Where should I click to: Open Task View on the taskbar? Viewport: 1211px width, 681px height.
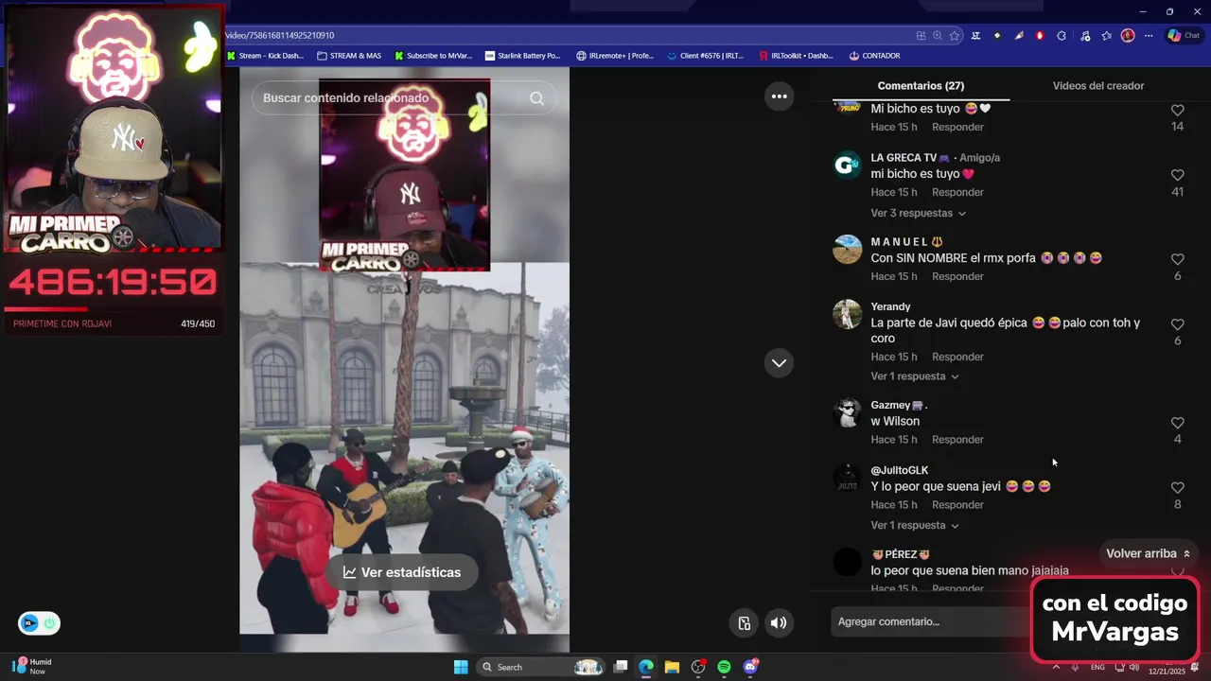pos(620,667)
